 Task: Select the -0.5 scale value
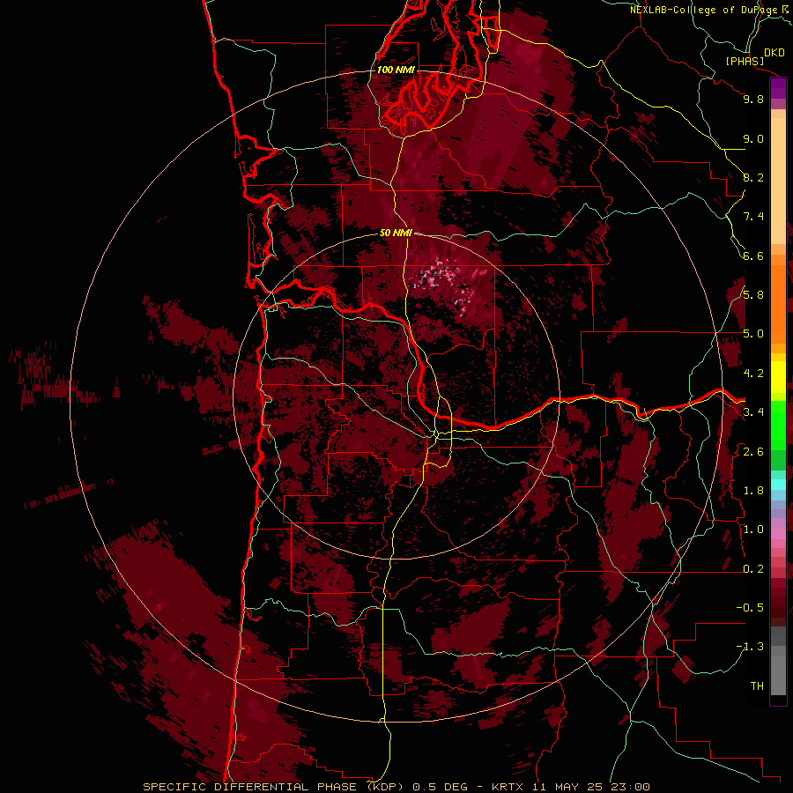pyautogui.click(x=750, y=608)
